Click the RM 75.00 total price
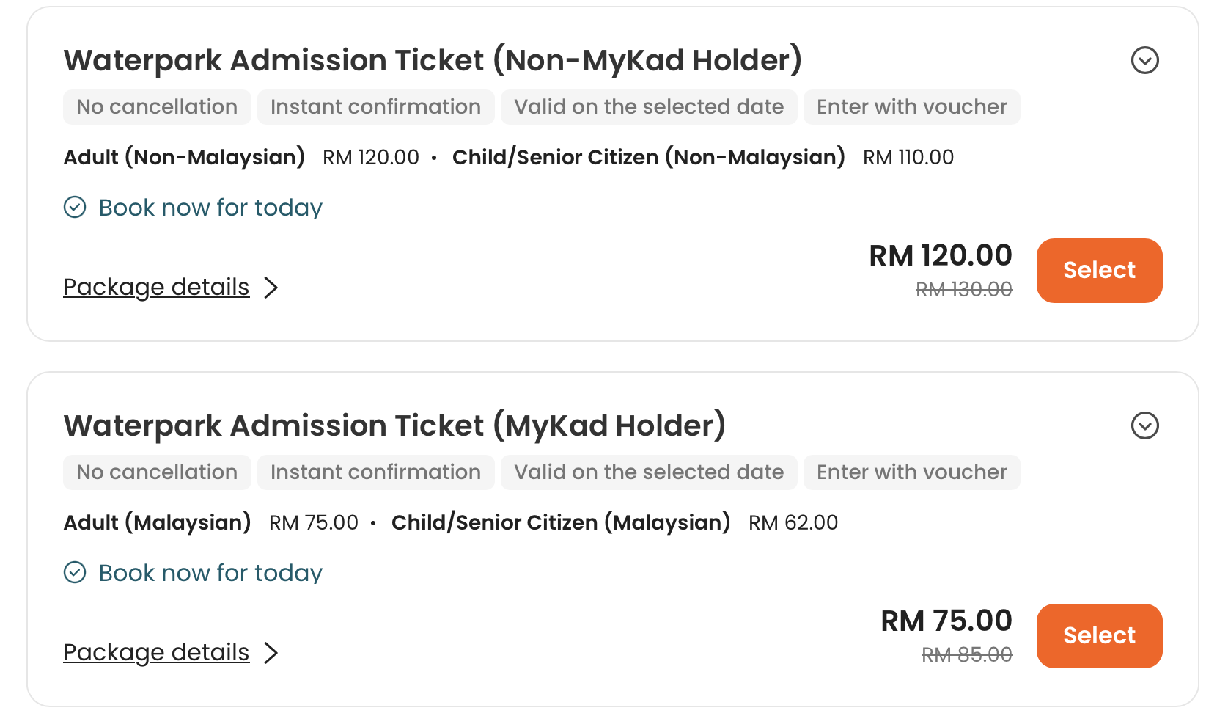Viewport: 1217px width, 716px height. click(946, 621)
